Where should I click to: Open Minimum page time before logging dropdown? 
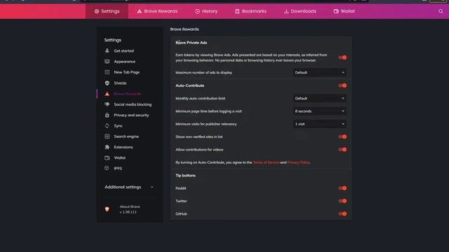coord(320,111)
